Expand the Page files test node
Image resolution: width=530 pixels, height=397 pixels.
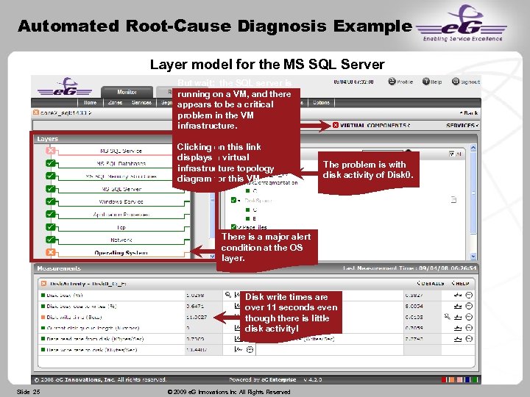tap(239, 227)
